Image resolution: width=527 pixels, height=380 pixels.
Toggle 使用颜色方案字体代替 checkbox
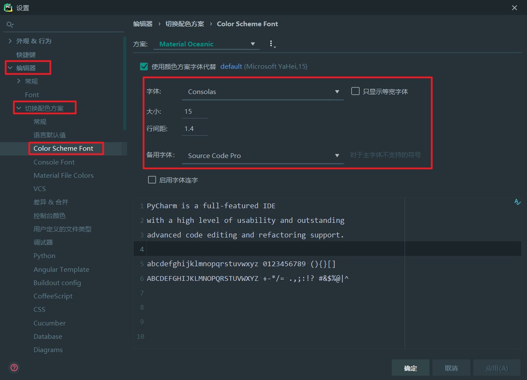144,67
